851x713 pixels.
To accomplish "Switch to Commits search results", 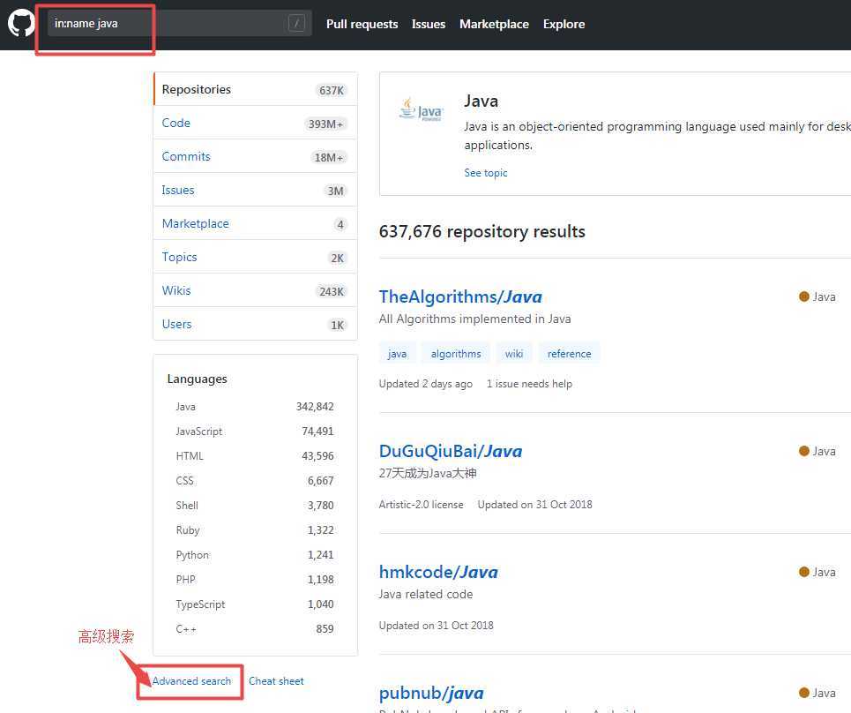I will tap(256, 156).
